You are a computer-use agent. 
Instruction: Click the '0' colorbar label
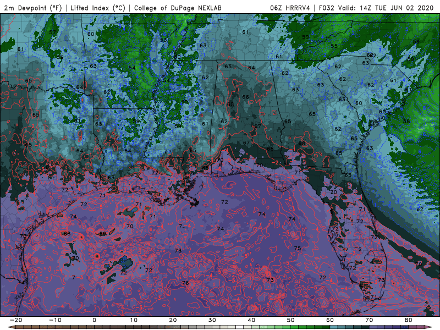pos(94,320)
